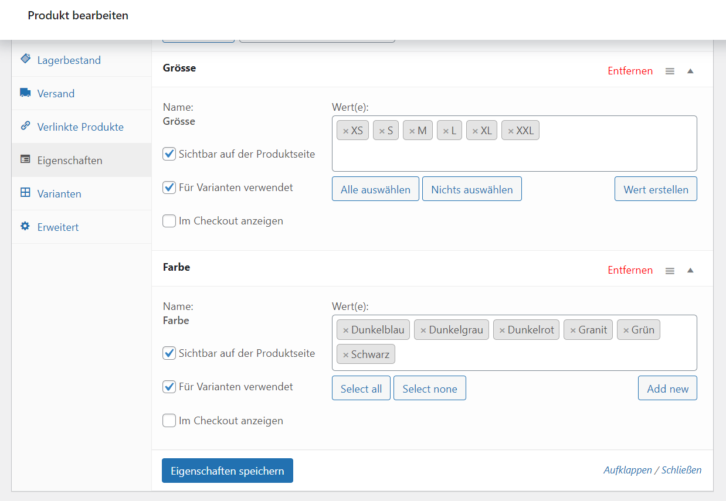Image resolution: width=726 pixels, height=501 pixels.
Task: Click the Eigenschaften list icon
Action: coord(25,159)
